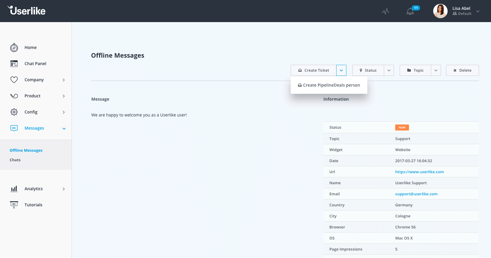The height and width of the screenshot is (258, 491).
Task: Open Tutorials in the sidebar
Action: [33, 205]
